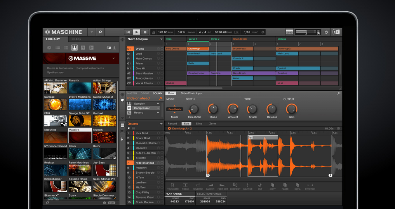Open the Compressor plug-in dropdown

coord(158,108)
